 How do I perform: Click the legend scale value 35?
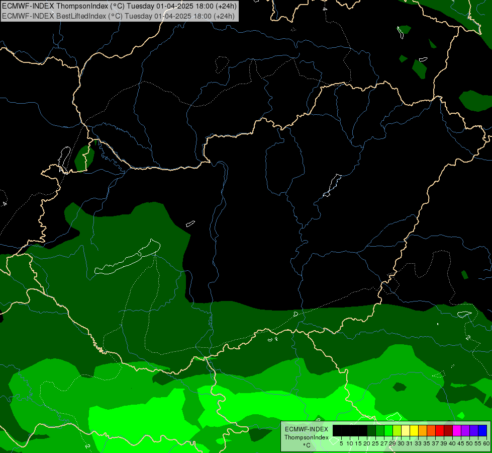click(x=427, y=443)
